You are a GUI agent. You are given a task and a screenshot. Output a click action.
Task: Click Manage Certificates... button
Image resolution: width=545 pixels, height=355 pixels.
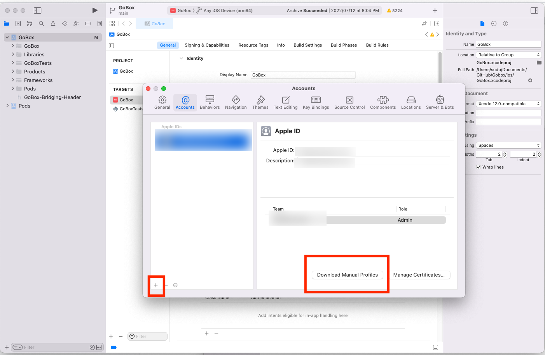pos(419,275)
